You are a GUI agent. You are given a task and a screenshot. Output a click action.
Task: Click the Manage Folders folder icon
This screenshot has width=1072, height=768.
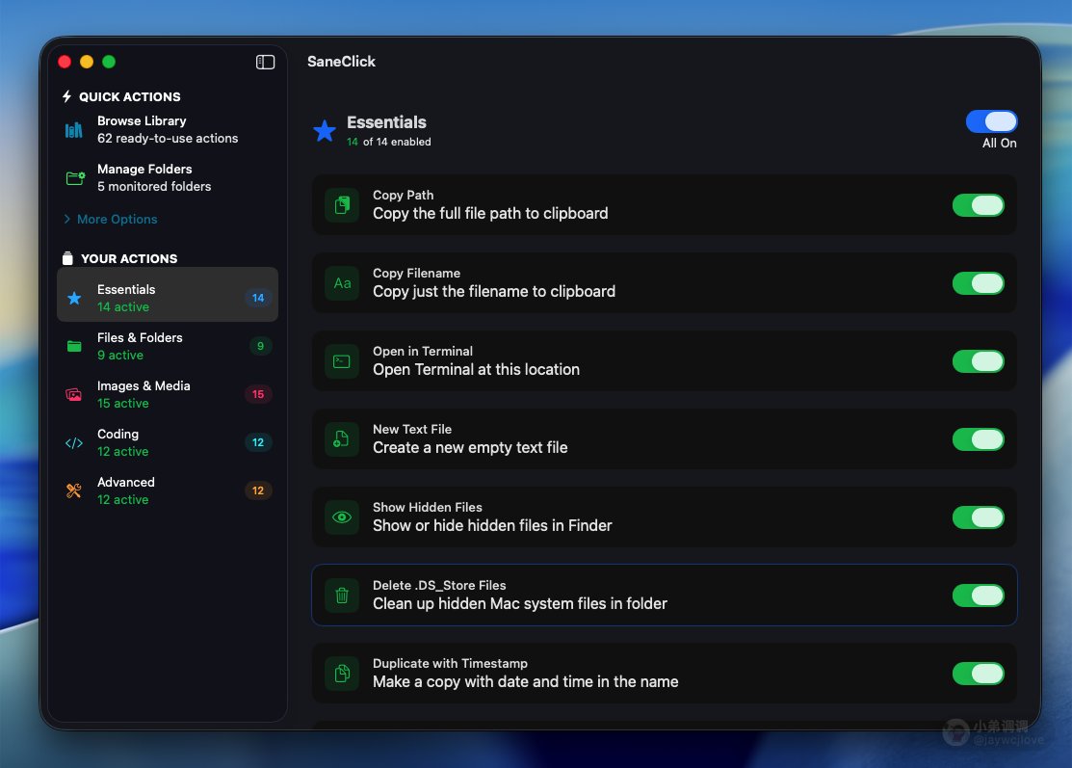point(75,178)
